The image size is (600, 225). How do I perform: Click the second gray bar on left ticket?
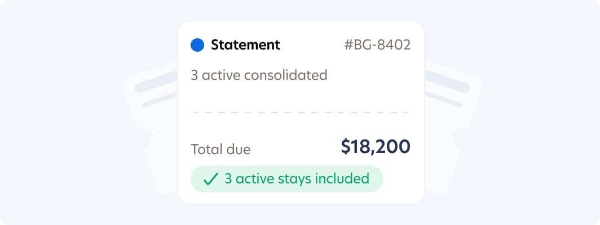(x=160, y=100)
